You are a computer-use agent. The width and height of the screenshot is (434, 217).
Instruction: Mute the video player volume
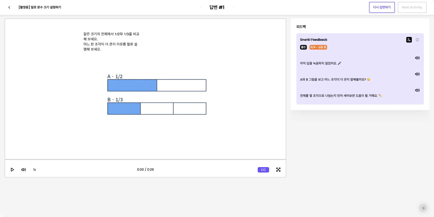[24, 170]
